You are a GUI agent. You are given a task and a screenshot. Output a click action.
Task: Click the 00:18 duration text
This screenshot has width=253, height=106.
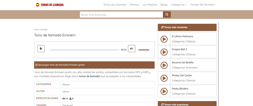point(124,50)
